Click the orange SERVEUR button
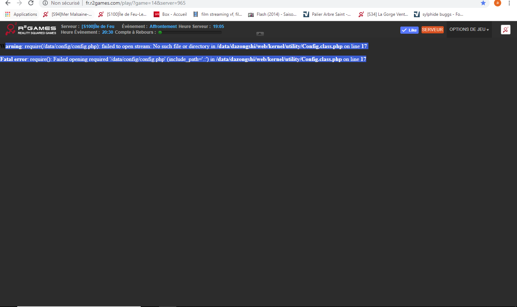 [432, 30]
